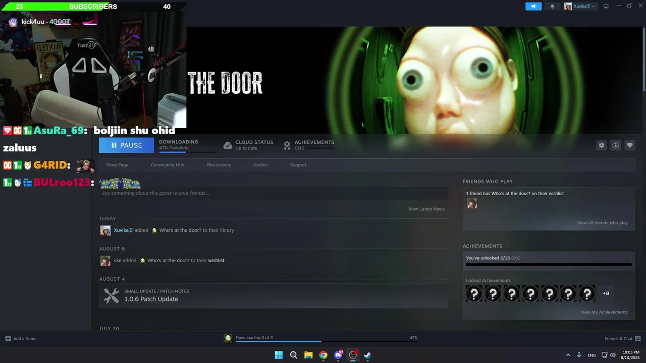Open the Guides tab

pyautogui.click(x=260, y=165)
